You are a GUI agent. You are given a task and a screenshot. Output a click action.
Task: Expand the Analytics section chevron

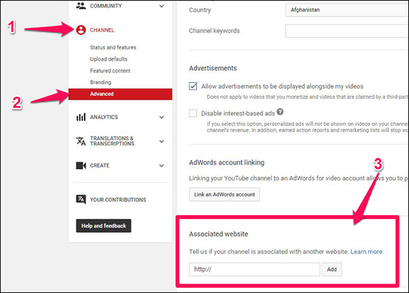pyautogui.click(x=162, y=117)
